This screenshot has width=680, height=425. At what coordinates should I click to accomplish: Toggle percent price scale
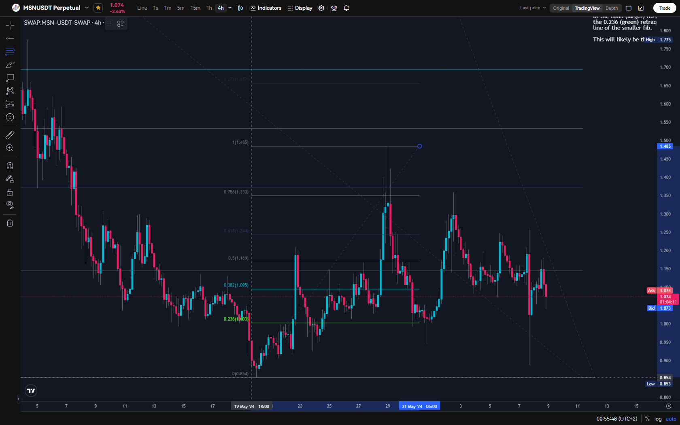pos(647,419)
